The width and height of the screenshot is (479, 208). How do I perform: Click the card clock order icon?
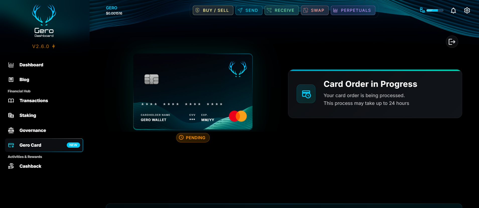(x=306, y=94)
